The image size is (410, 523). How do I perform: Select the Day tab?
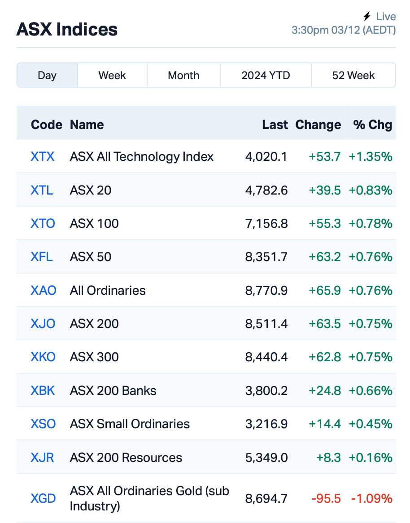pyautogui.click(x=47, y=75)
